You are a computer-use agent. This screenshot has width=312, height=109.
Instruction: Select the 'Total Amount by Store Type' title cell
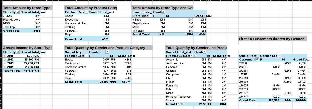click(x=28, y=8)
